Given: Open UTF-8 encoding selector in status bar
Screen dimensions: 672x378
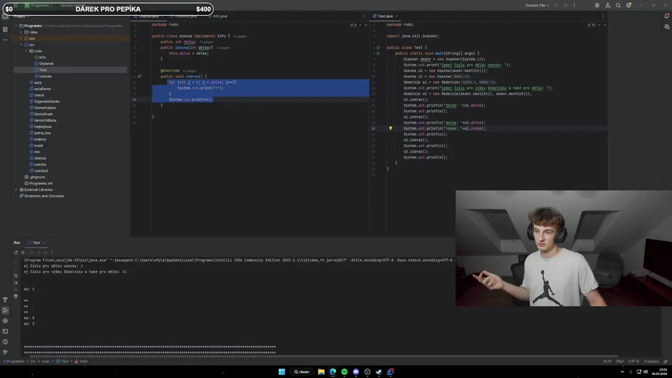Looking at the screenshot, I should pyautogui.click(x=634, y=361).
